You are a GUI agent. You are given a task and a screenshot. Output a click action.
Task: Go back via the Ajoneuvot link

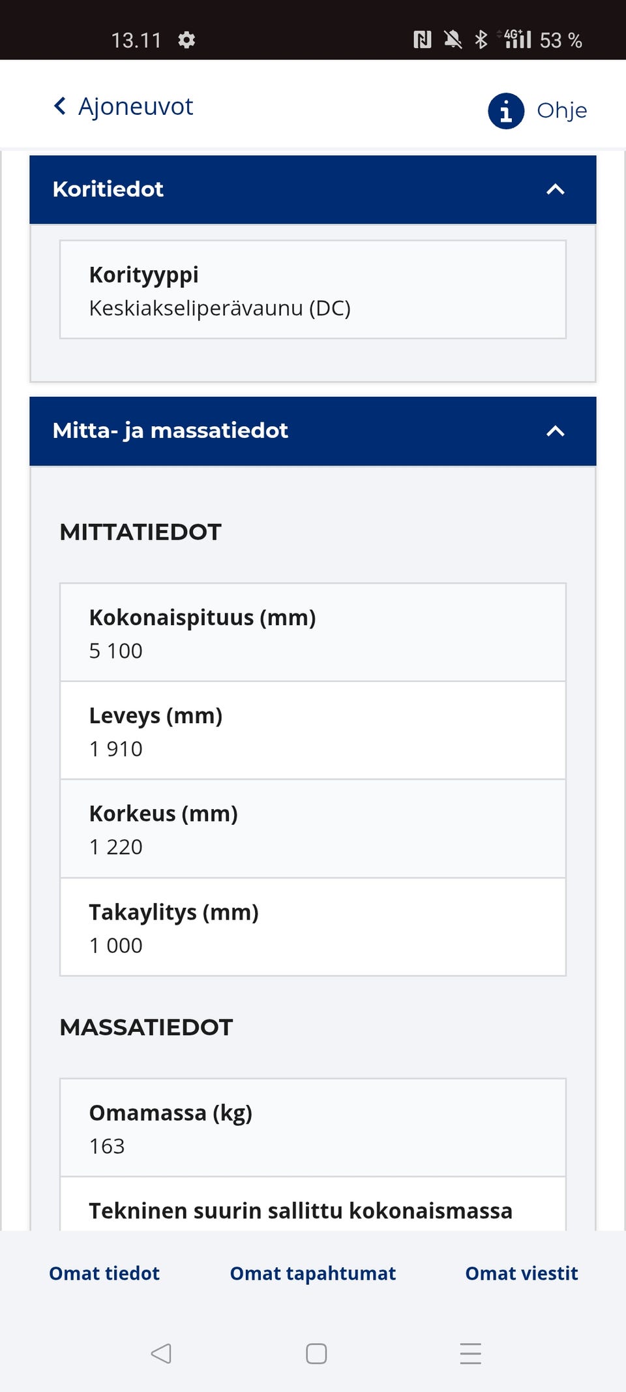click(136, 106)
